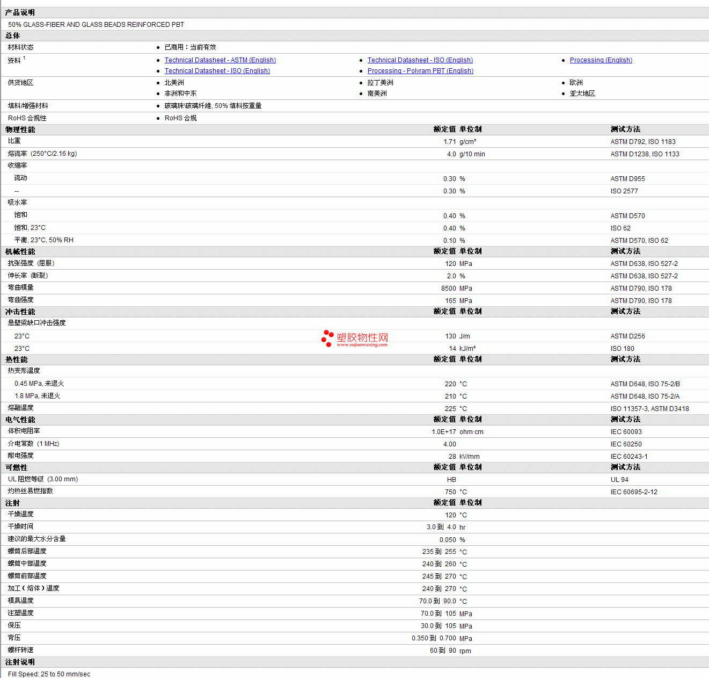Click the 建议的最大水分含量 value 0.050
The width and height of the screenshot is (709, 678).
tap(448, 540)
